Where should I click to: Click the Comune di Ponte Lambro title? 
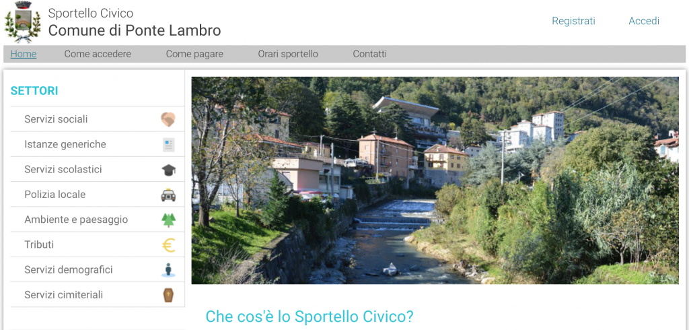click(135, 31)
